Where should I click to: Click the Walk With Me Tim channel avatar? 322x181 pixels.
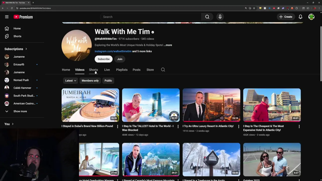tap(77, 45)
